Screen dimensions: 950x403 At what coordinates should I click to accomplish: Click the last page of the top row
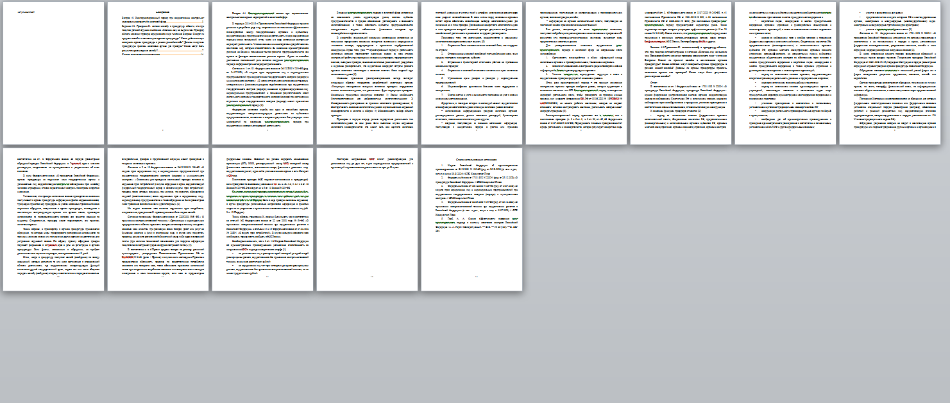coord(890,73)
